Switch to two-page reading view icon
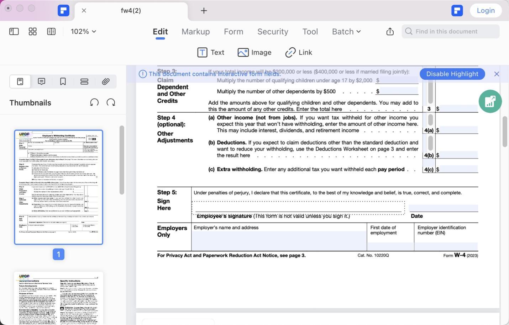The height and width of the screenshot is (325, 509). pos(51,31)
